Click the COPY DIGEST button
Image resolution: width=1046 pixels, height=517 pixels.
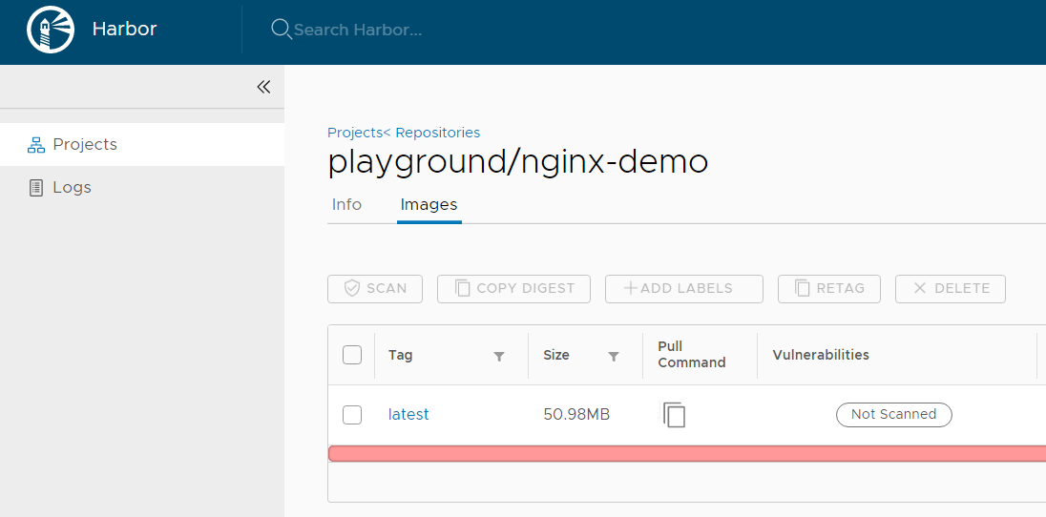tap(513, 289)
